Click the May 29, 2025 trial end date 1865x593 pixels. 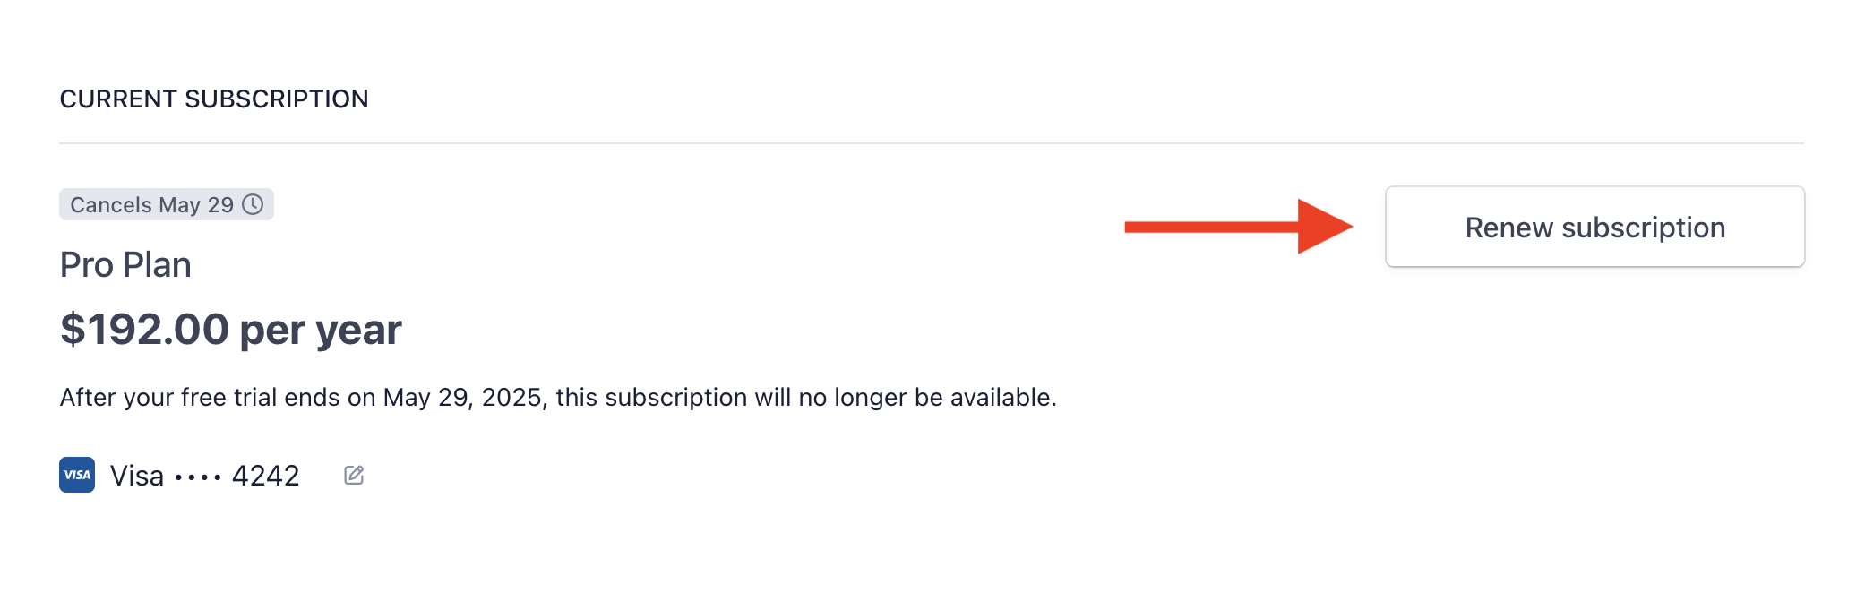pos(463,396)
